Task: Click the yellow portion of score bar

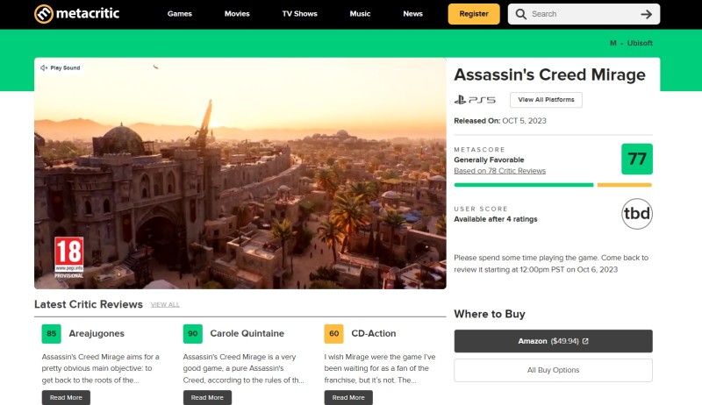Action: tap(625, 185)
